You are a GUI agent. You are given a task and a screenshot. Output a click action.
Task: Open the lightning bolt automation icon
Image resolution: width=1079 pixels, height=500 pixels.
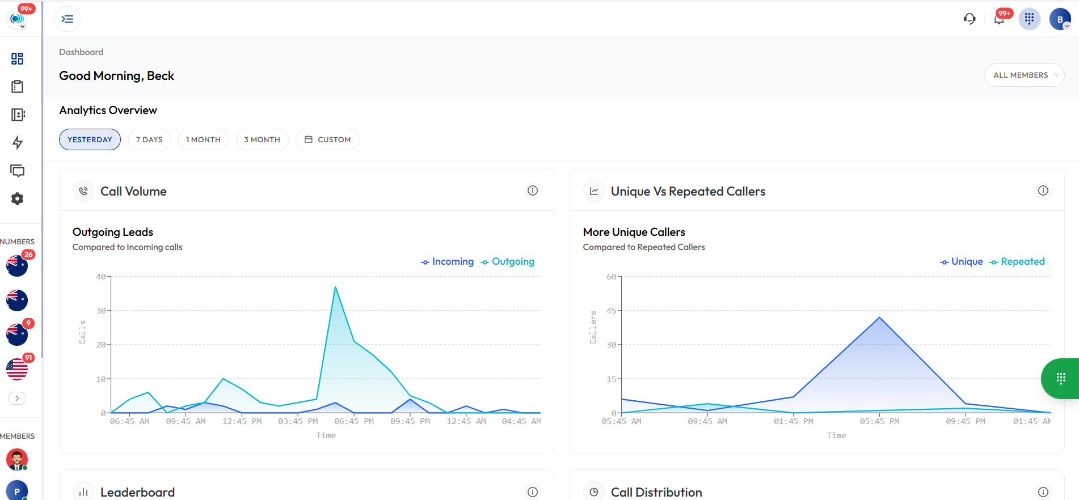pyautogui.click(x=18, y=143)
